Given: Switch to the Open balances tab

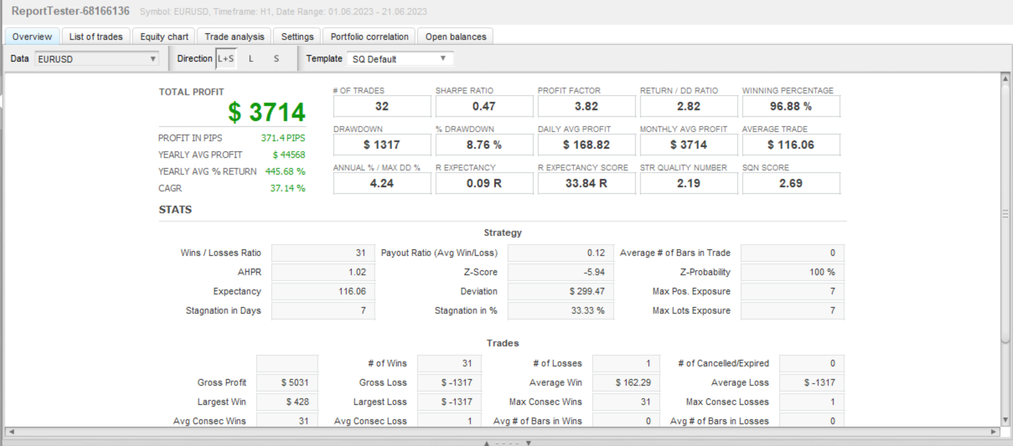Looking at the screenshot, I should [456, 36].
